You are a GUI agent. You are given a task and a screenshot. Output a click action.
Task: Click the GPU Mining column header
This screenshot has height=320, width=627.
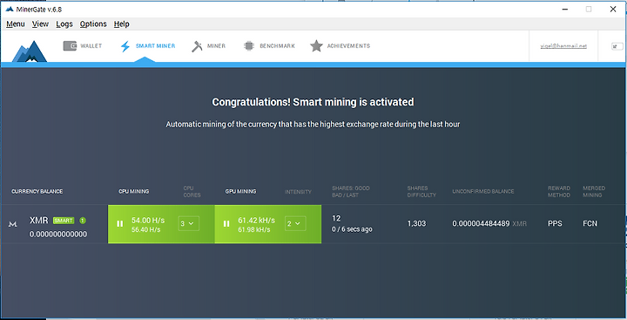coord(240,192)
